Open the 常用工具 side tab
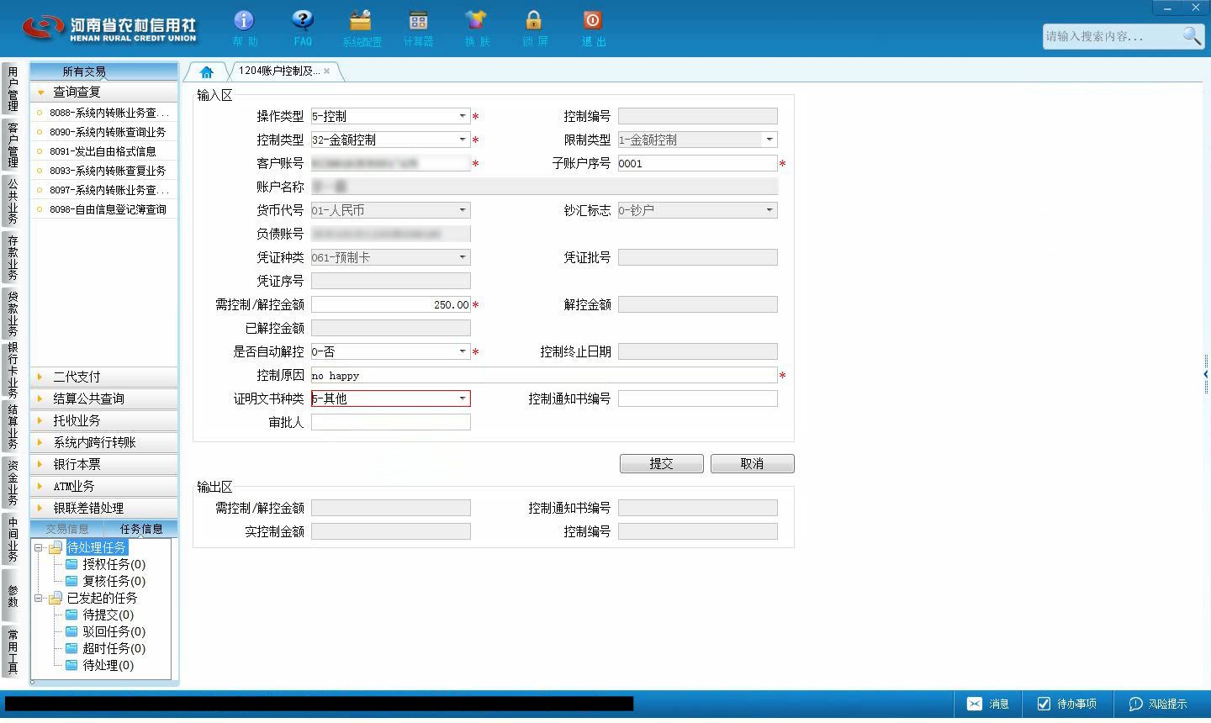Image resolution: width=1211 pixels, height=723 pixels. 13,652
